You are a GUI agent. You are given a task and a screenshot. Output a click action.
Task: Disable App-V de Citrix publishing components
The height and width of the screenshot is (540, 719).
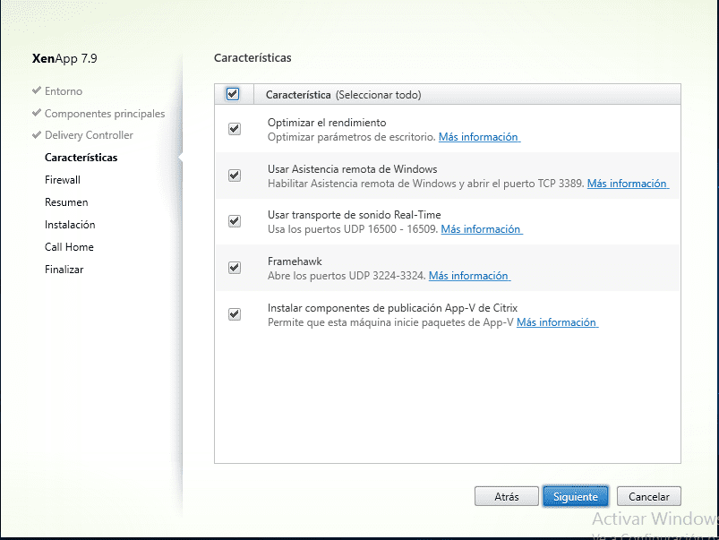tap(235, 313)
